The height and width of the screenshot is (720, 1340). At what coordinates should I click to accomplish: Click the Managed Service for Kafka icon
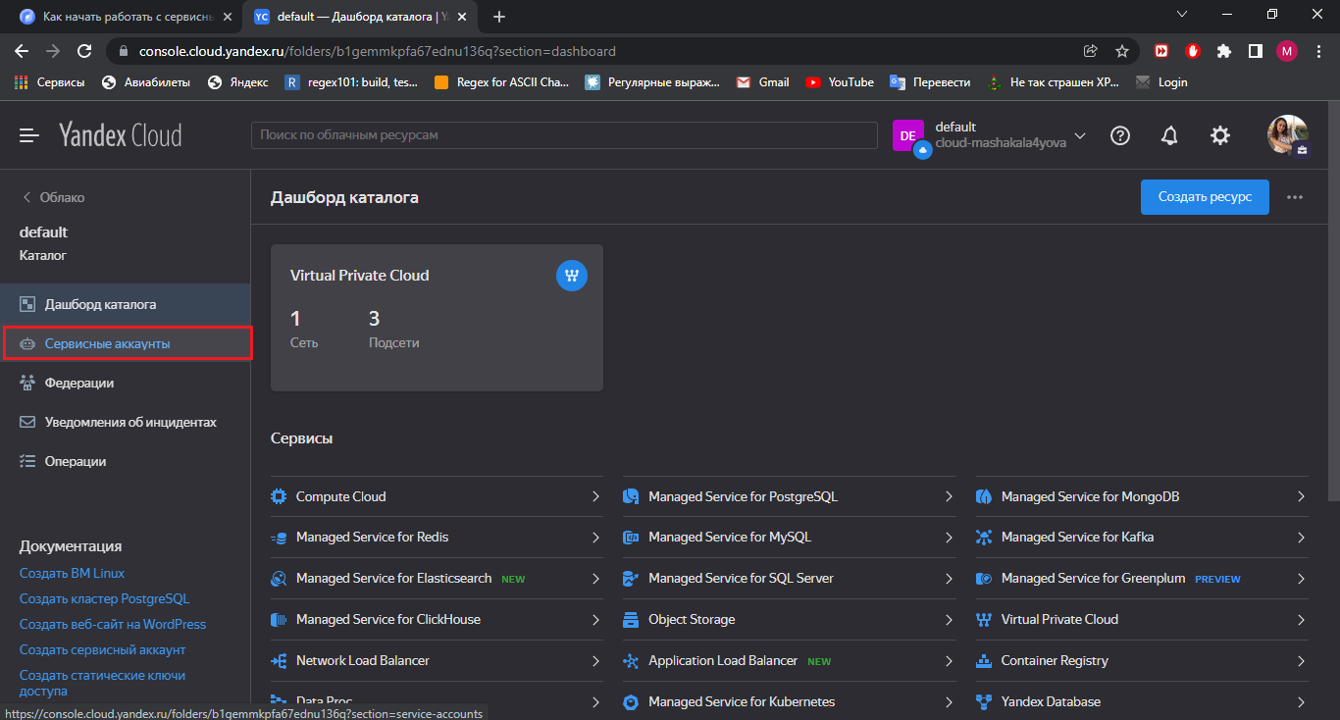click(984, 538)
